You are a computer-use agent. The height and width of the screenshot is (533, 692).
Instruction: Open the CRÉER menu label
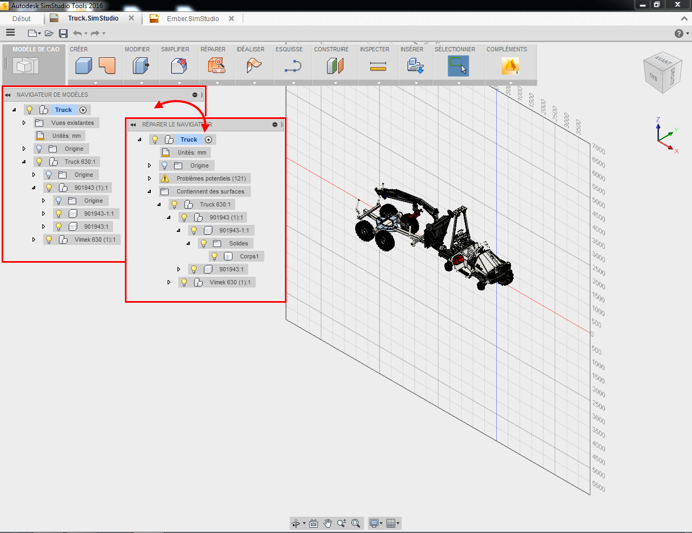coord(78,49)
